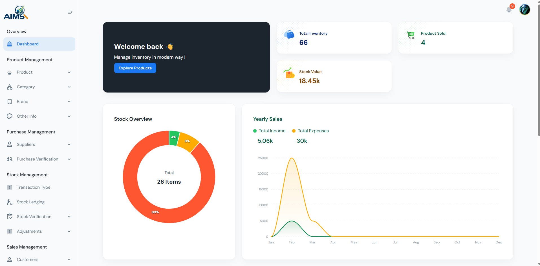Click the Product perfume icon in sidebar
540x266 pixels.
[x=10, y=72]
